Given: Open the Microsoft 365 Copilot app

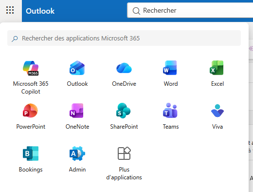Looking at the screenshot, I should pos(31,77).
